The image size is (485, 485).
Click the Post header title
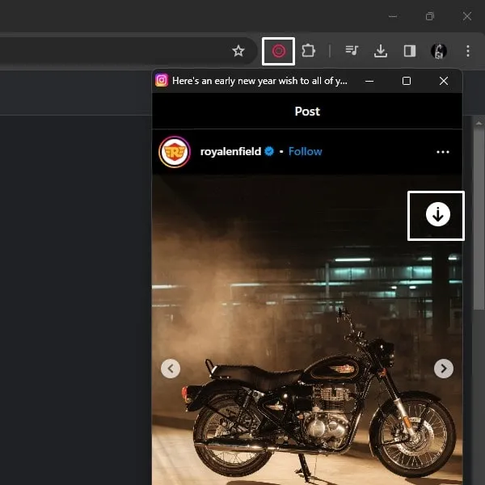pyautogui.click(x=307, y=112)
